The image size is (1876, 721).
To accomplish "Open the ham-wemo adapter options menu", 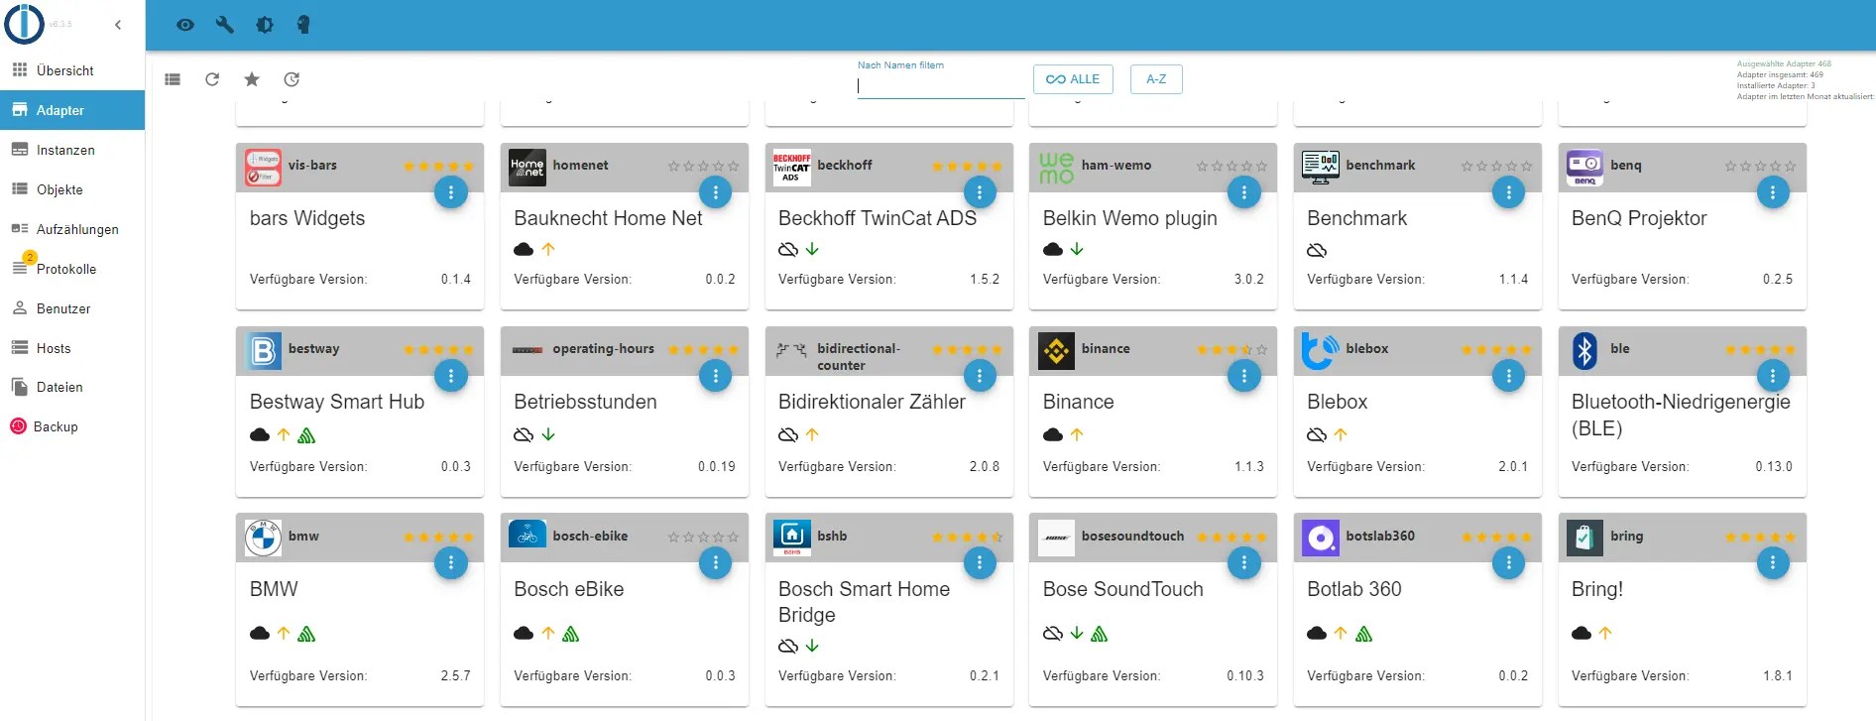I will 1244,192.
